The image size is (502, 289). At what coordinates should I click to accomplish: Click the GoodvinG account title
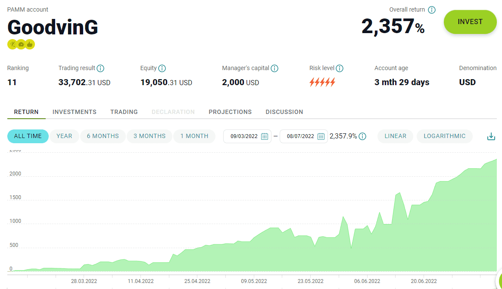tap(53, 28)
